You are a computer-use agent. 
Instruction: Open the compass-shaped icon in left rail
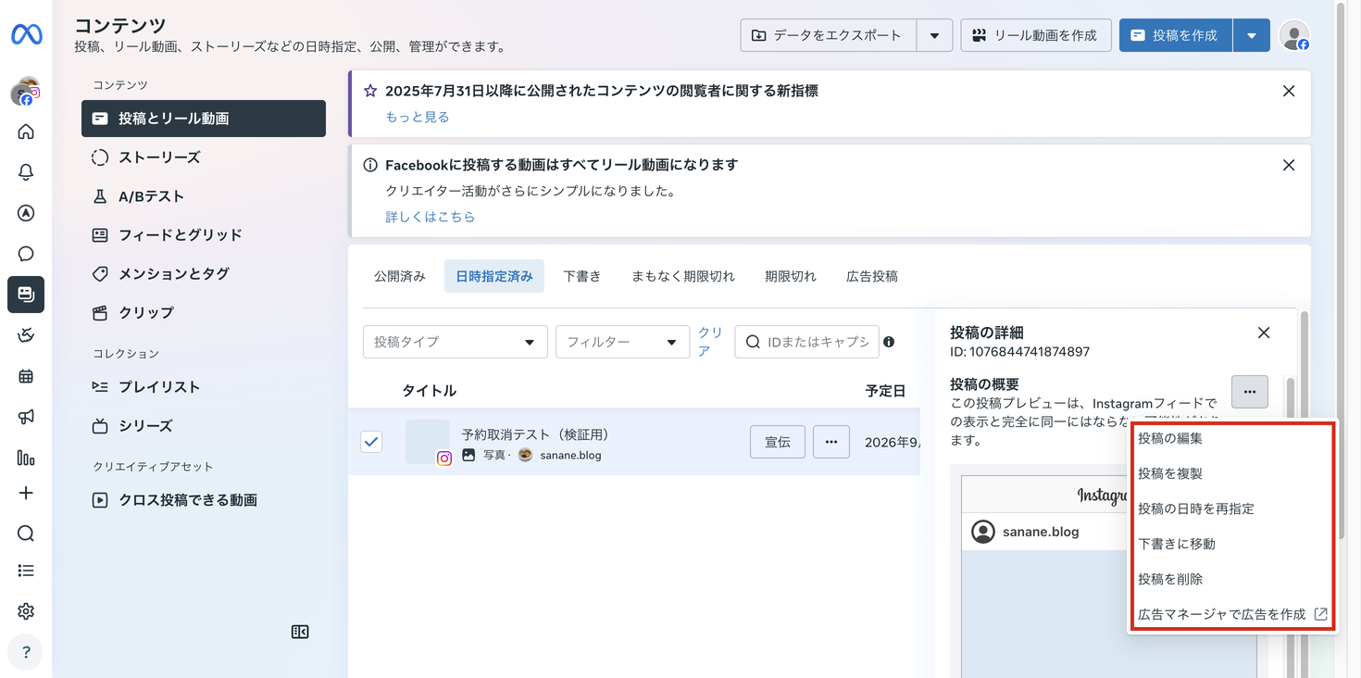[x=26, y=213]
